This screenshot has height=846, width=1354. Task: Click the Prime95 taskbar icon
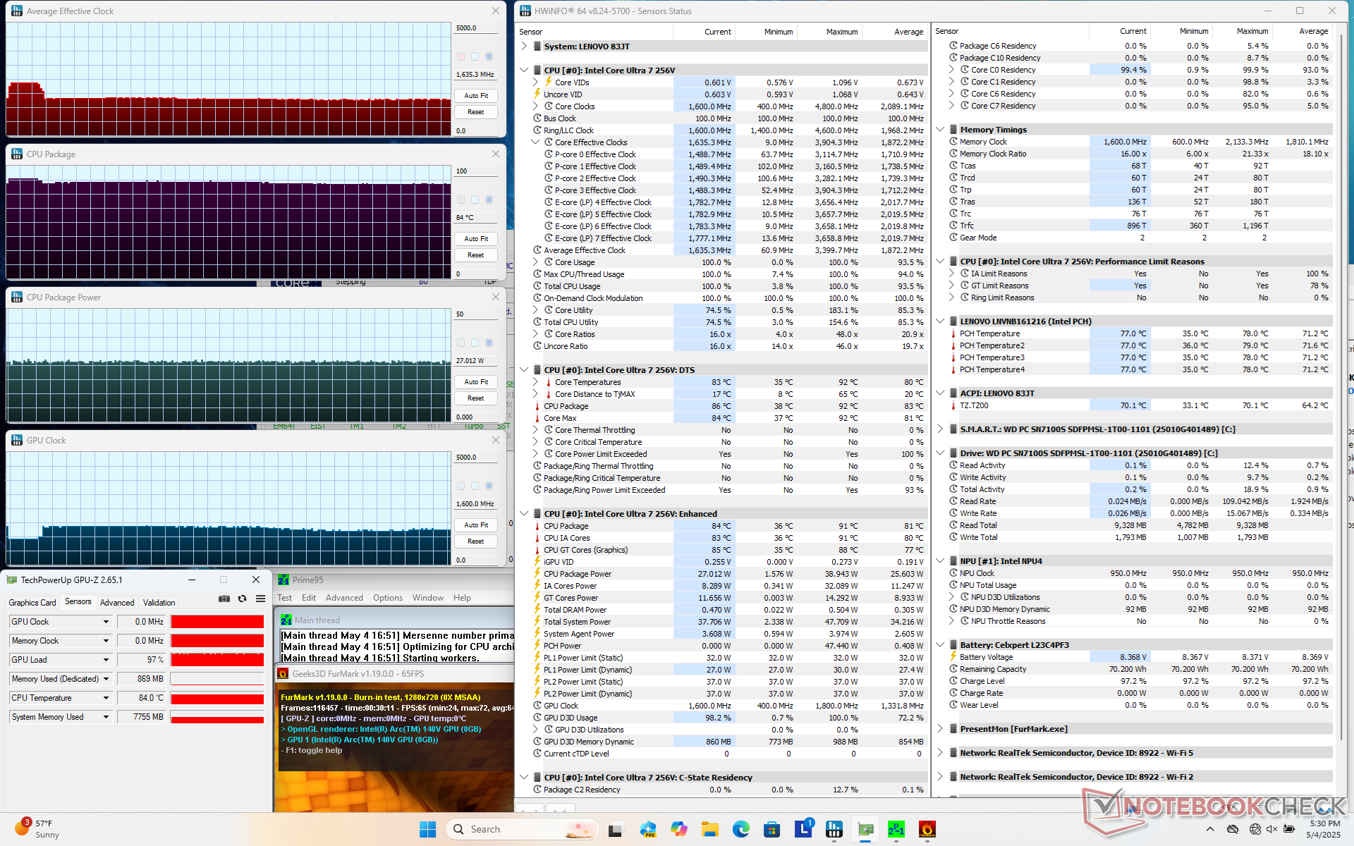896,829
